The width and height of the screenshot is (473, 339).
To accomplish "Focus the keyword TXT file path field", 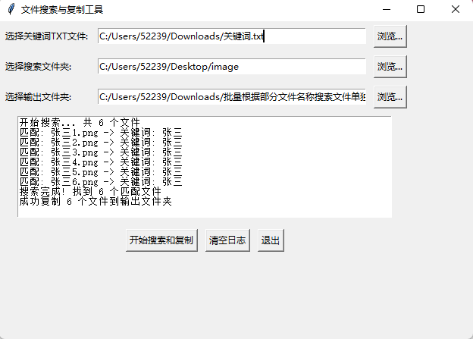I will click(232, 36).
